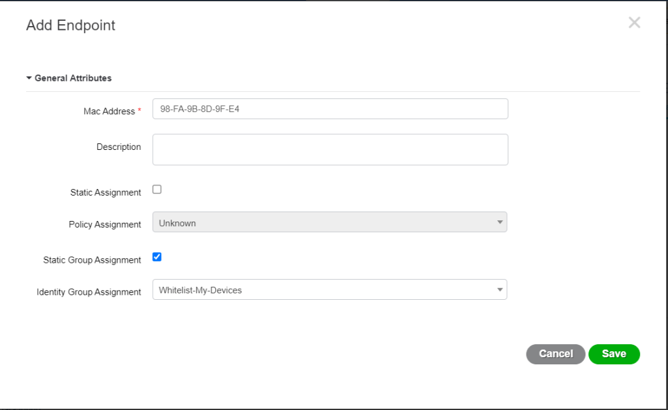This screenshot has width=668, height=410.
Task: Open the Policy Assignment dropdown
Action: click(329, 222)
